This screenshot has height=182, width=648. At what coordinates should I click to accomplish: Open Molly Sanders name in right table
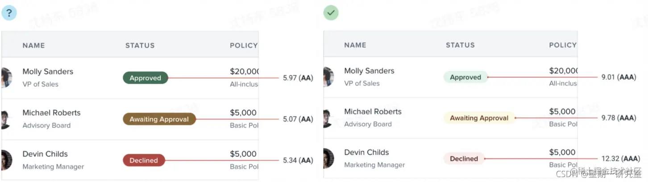click(369, 71)
